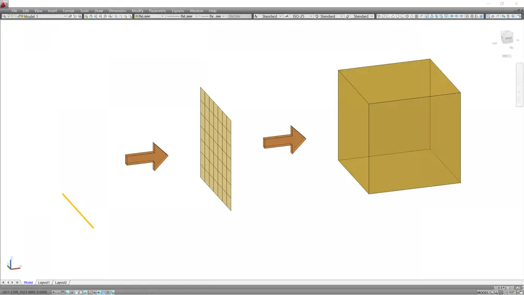Open the Standard text style dropdown
The image size is (524, 295).
point(280,16)
